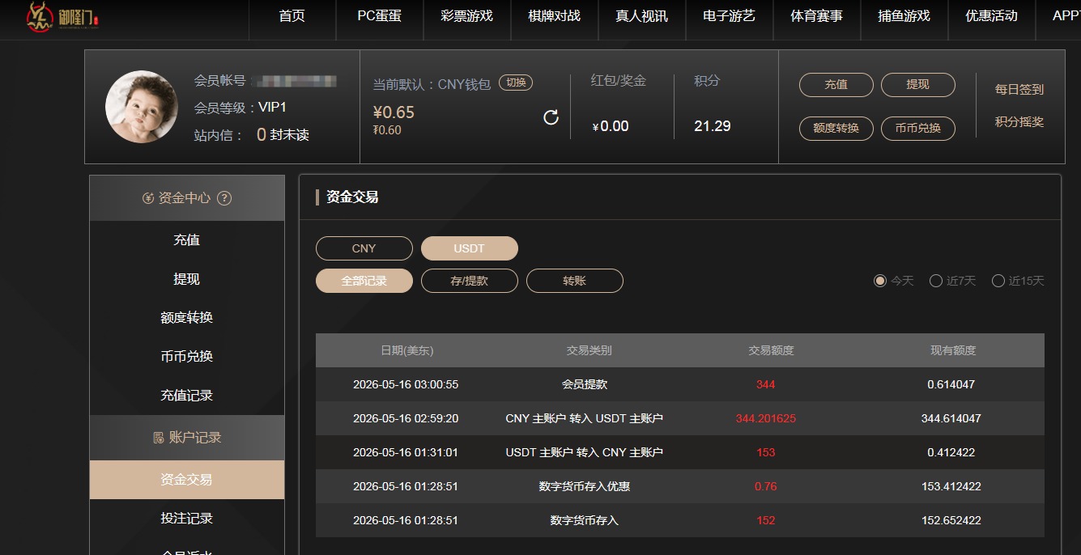
Task: Show 全部记录 transaction filter
Action: [364, 281]
